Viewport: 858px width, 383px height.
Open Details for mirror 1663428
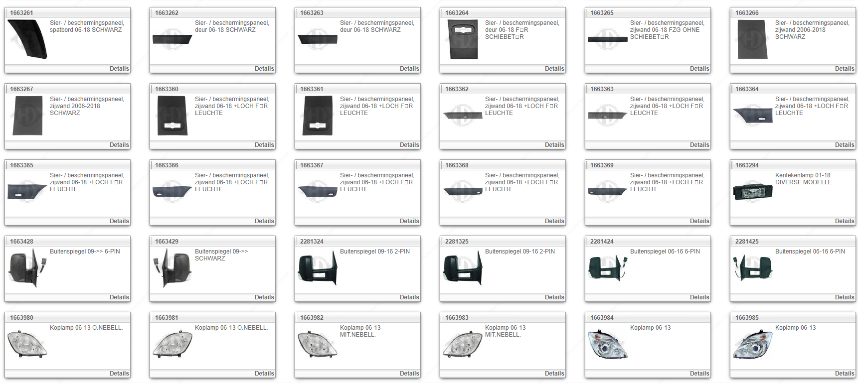[x=119, y=297]
